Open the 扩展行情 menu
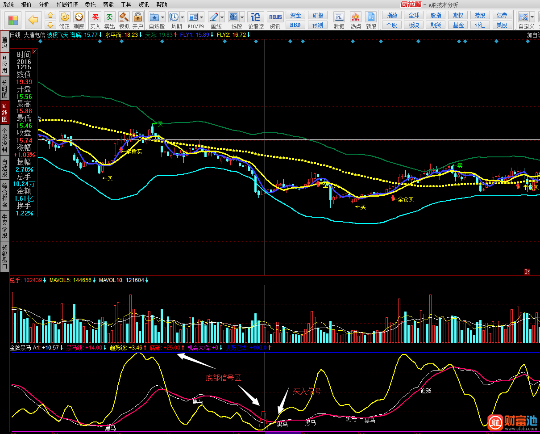Screen dimensions: 540x434 (x=67, y=4)
